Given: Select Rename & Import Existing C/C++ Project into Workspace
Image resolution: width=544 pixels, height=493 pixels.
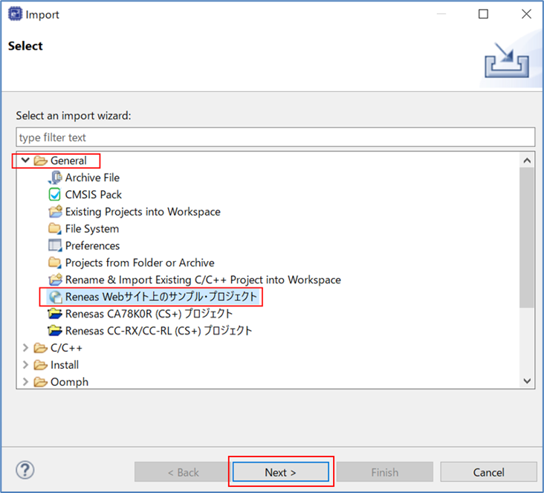Looking at the screenshot, I should click(203, 280).
